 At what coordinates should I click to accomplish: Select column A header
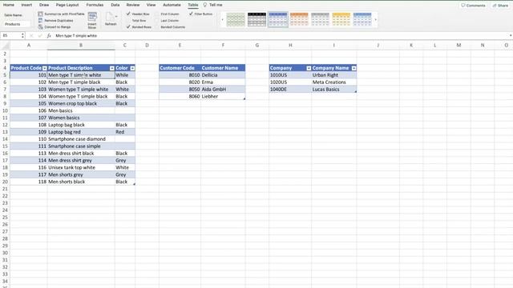click(29, 45)
